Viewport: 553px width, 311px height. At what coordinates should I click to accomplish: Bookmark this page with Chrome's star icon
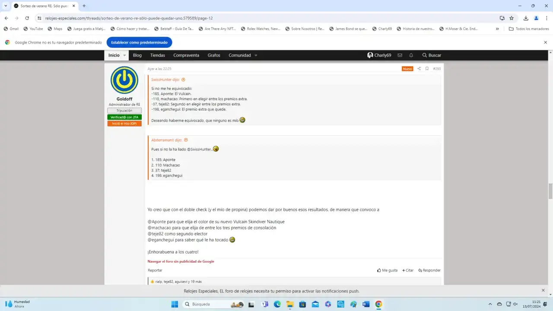click(512, 18)
